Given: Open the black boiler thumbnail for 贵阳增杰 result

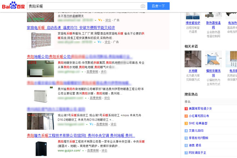Looking at the screenshot, I should point(41,149).
